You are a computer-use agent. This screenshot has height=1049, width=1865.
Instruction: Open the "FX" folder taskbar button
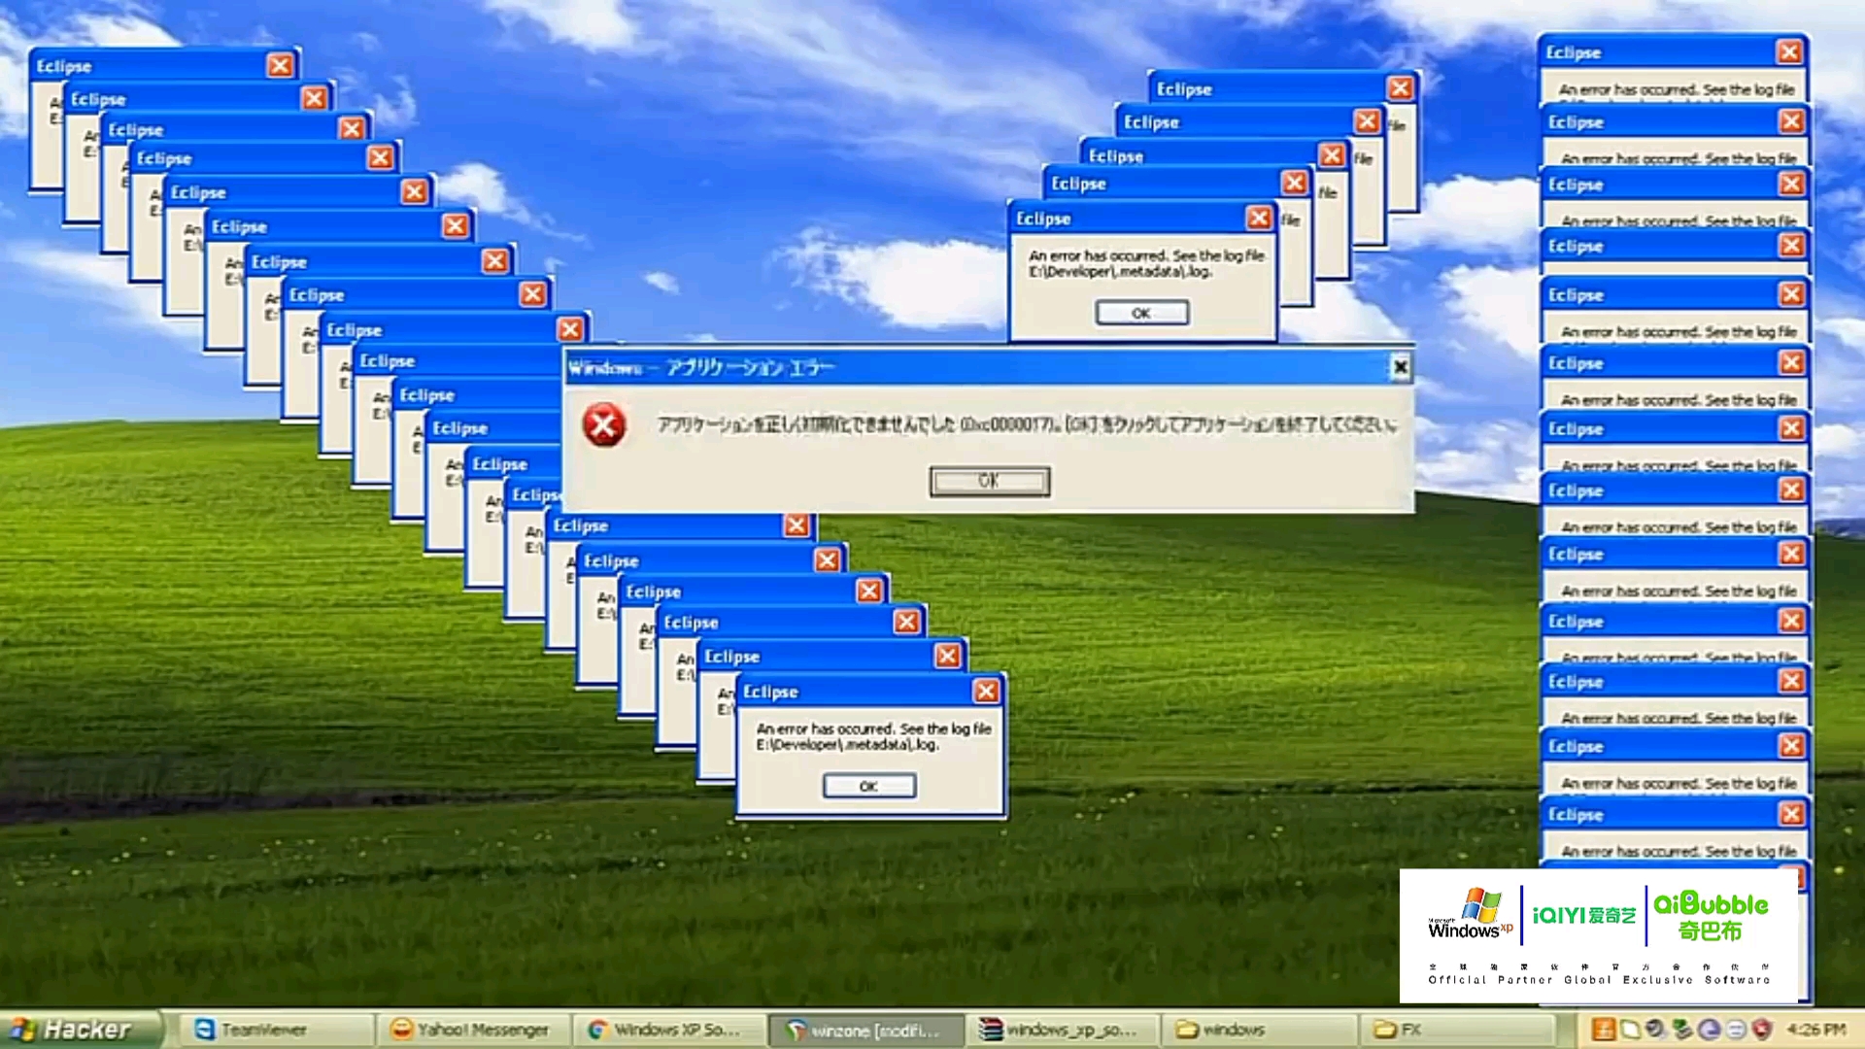1456,1030
